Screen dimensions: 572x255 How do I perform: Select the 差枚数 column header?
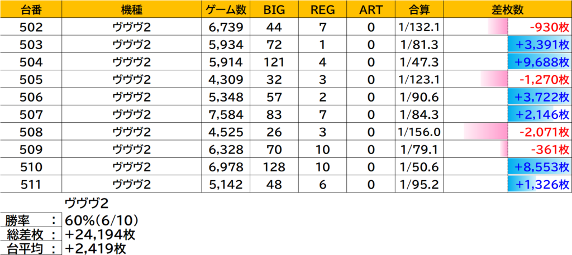click(x=507, y=10)
